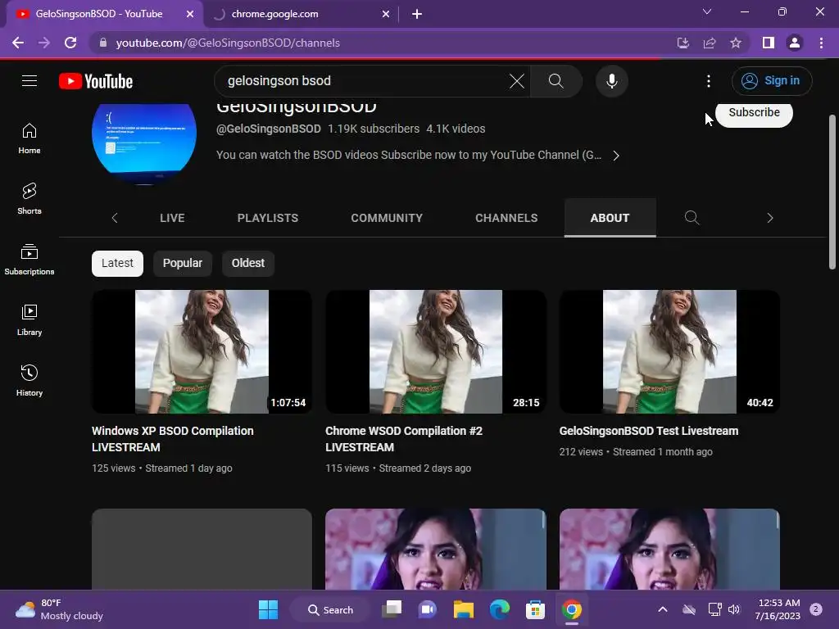Open the 28:15 video thumbnail
The width and height of the screenshot is (839, 629).
[436, 351]
